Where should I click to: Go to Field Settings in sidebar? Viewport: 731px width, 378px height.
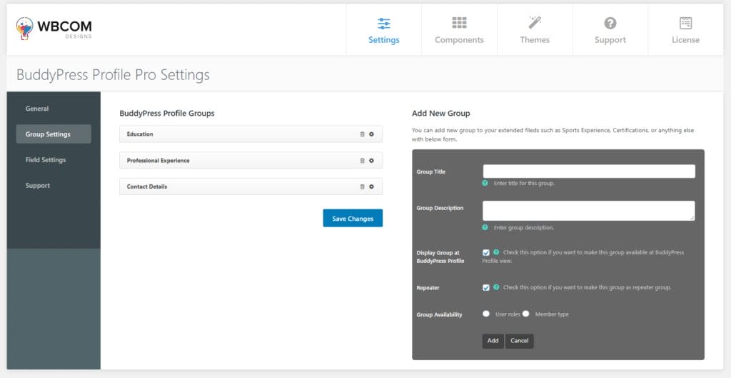point(46,160)
